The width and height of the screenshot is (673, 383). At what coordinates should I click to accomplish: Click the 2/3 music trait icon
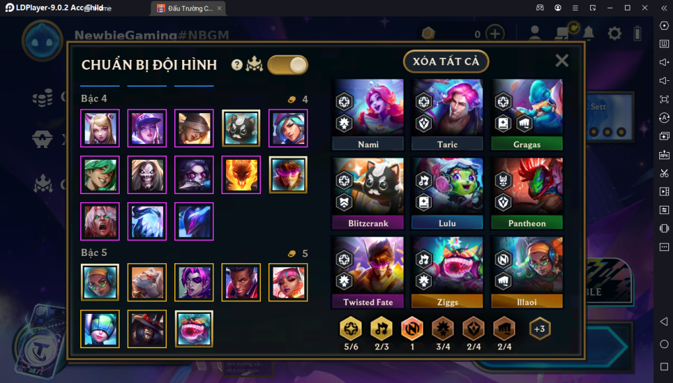pos(382,329)
